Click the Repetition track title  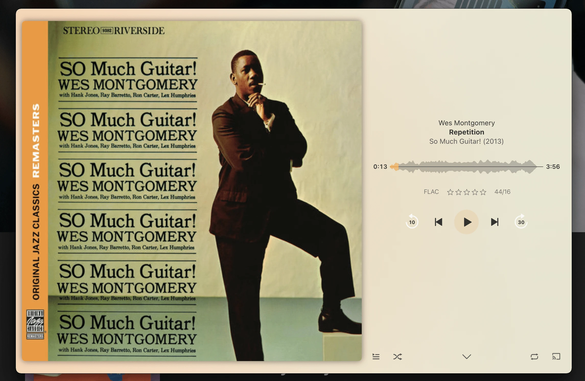[x=467, y=132]
